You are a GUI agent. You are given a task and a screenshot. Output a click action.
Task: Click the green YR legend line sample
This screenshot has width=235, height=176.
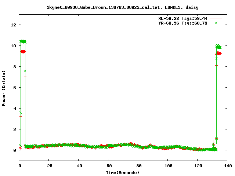(x=216, y=23)
